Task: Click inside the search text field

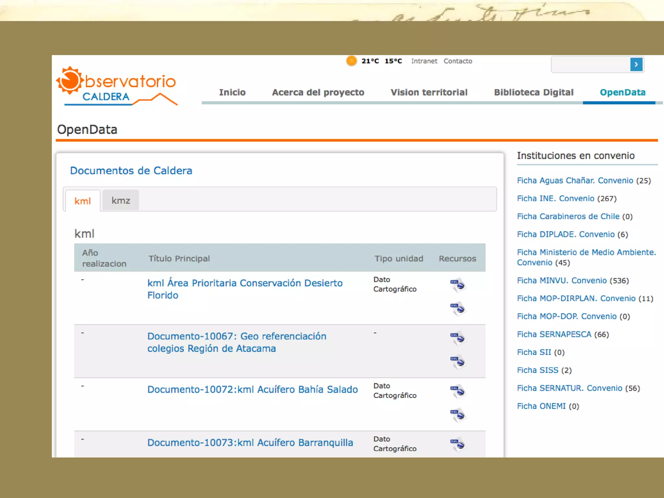Action: pos(590,65)
